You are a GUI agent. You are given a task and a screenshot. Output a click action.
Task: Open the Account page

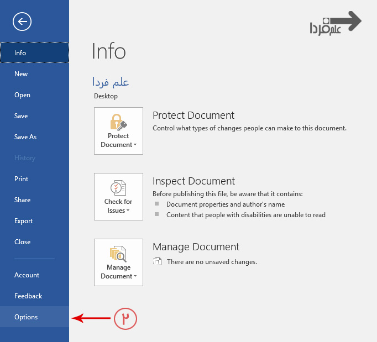pyautogui.click(x=27, y=275)
